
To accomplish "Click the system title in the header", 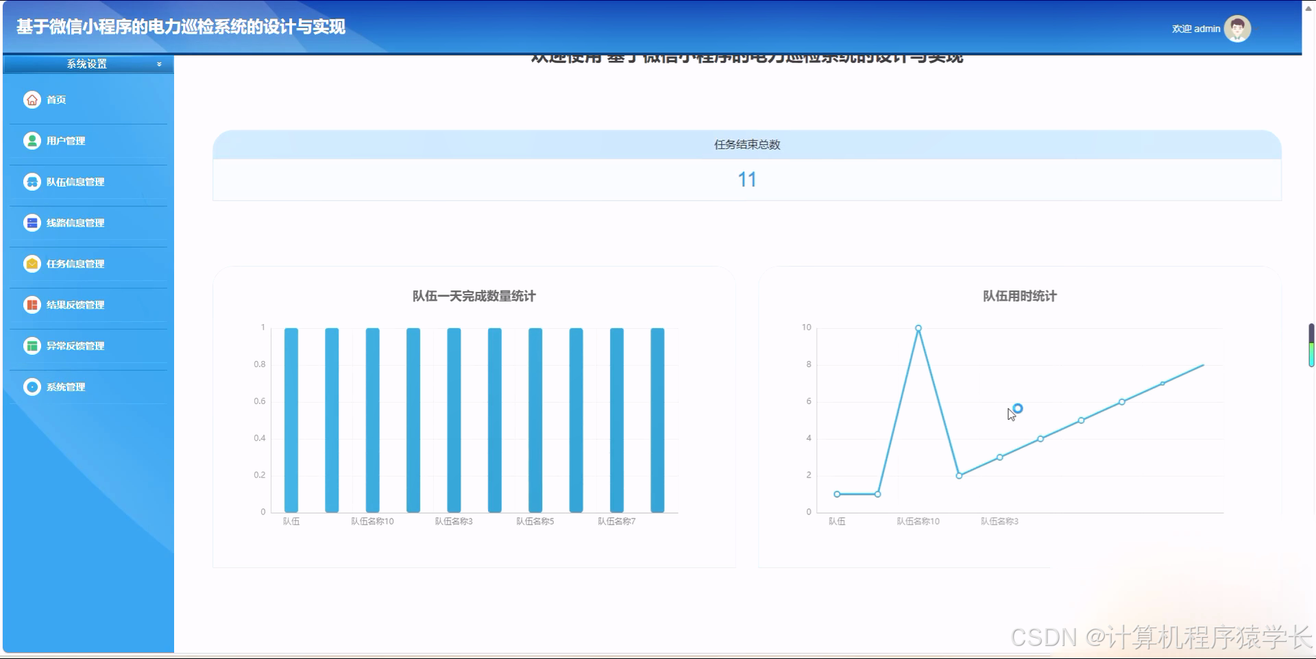I will tap(181, 27).
